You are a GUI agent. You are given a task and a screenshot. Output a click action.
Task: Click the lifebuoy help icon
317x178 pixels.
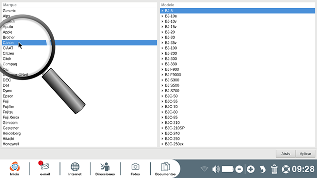tap(286, 169)
